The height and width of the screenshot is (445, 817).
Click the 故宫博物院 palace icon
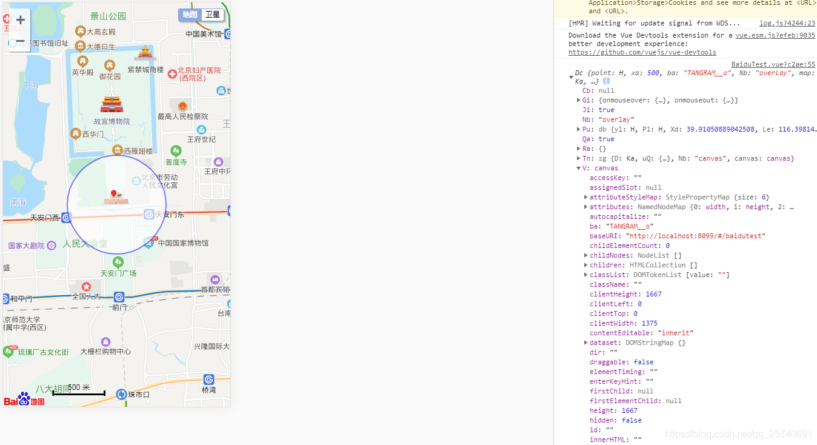(x=112, y=105)
